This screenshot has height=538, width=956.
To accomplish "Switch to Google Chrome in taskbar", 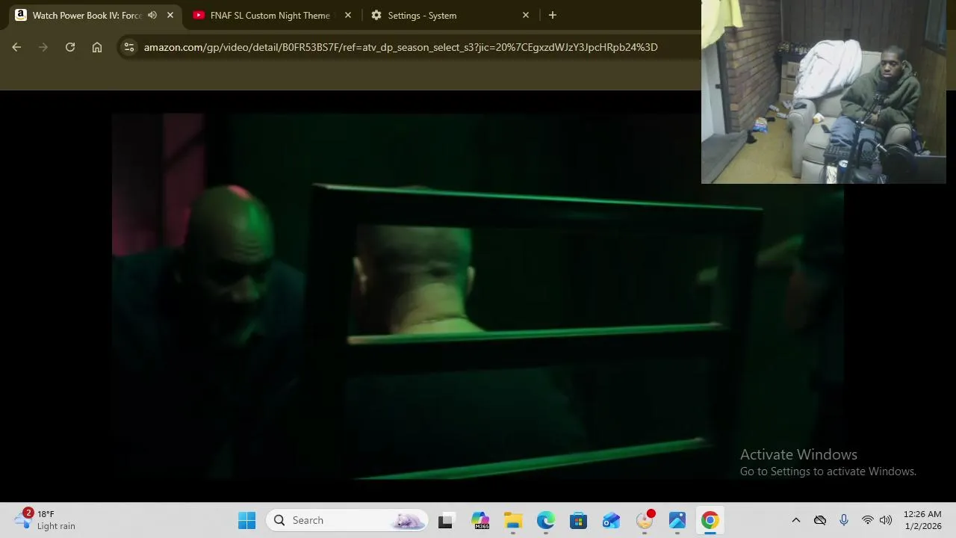I will point(710,520).
